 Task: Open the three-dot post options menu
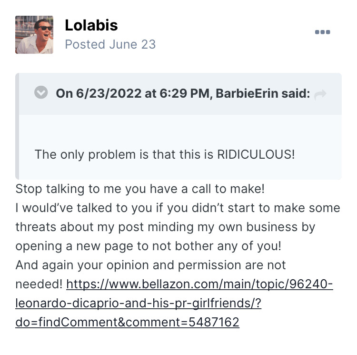point(322,32)
